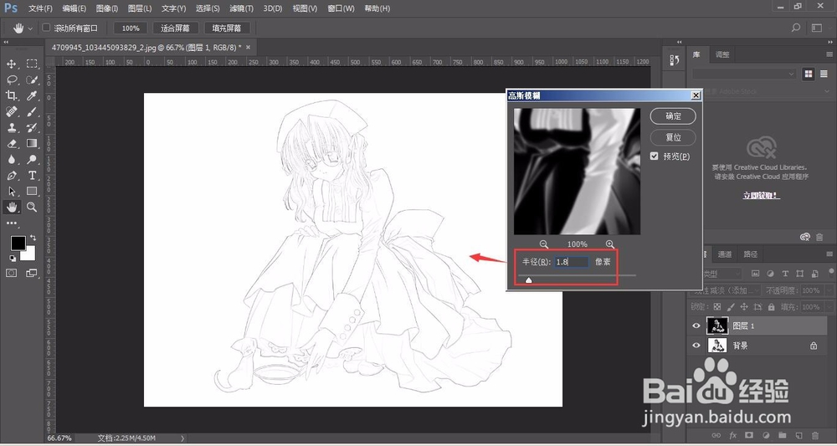Switch to the 通道 tab

coord(724,254)
